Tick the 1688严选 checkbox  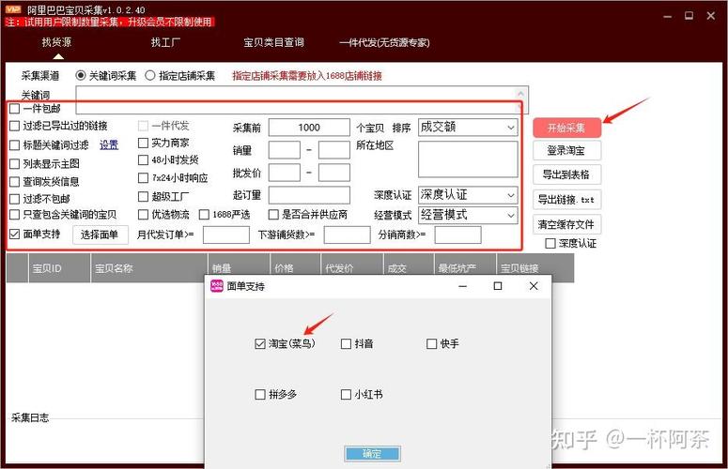click(204, 215)
